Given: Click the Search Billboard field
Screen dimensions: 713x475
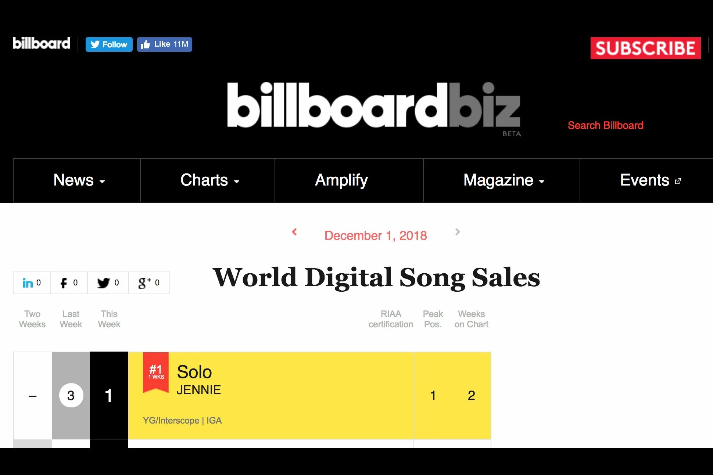Looking at the screenshot, I should point(605,125).
